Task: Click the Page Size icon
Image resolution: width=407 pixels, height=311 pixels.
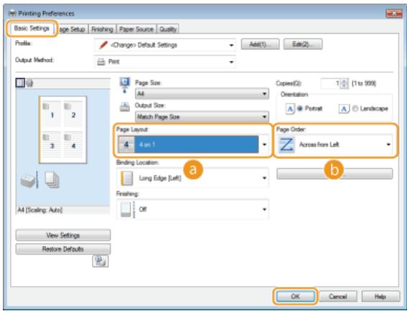Action: pyautogui.click(x=125, y=85)
